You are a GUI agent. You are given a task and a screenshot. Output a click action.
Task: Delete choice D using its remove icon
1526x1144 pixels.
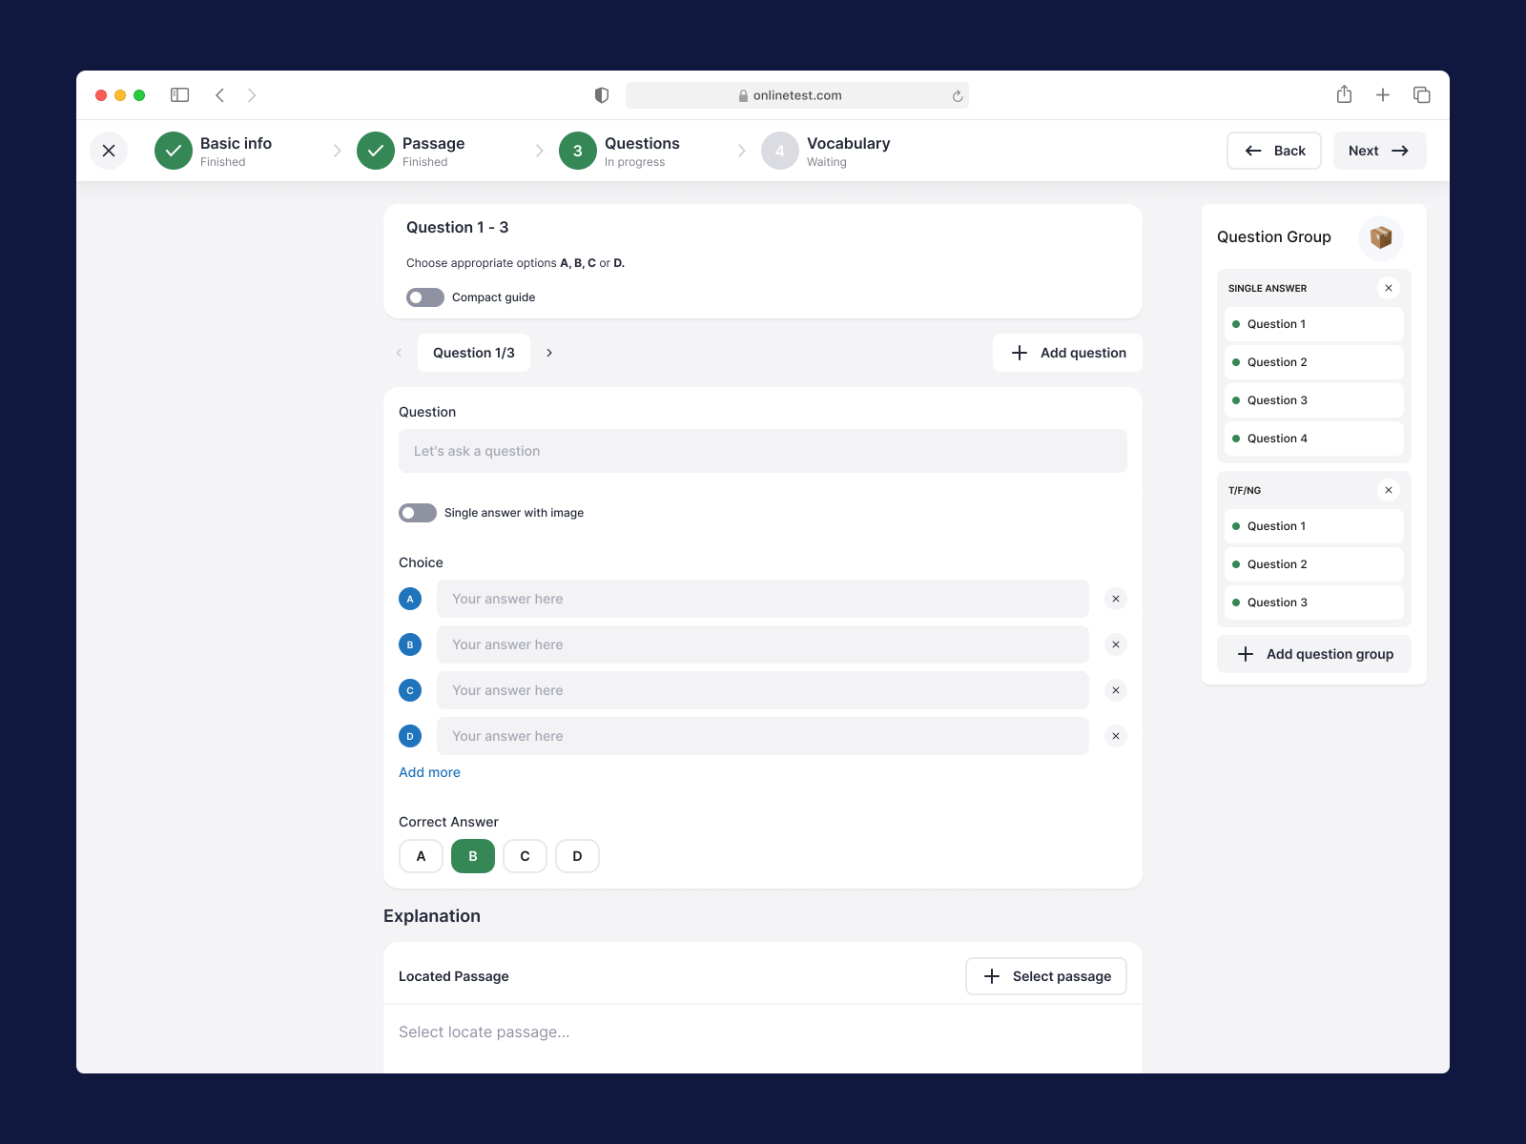point(1115,735)
